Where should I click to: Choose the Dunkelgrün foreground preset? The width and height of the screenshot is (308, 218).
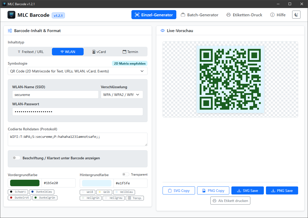coord(45,198)
